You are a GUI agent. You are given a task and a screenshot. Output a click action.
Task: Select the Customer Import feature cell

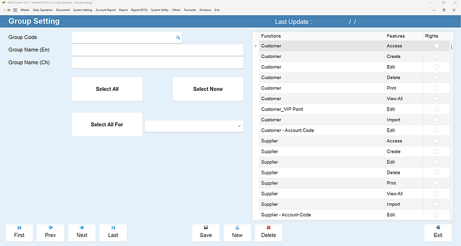[404, 120]
